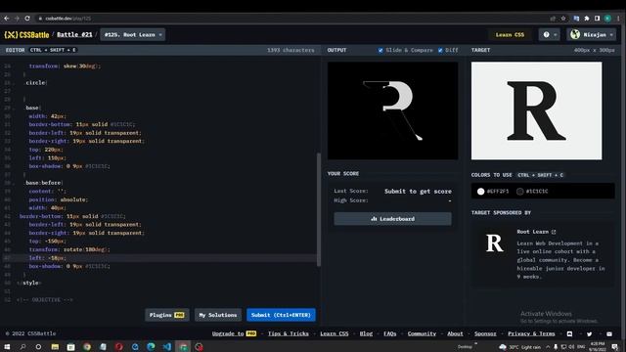Open Visual Studio Code from the taskbar

pos(166,346)
